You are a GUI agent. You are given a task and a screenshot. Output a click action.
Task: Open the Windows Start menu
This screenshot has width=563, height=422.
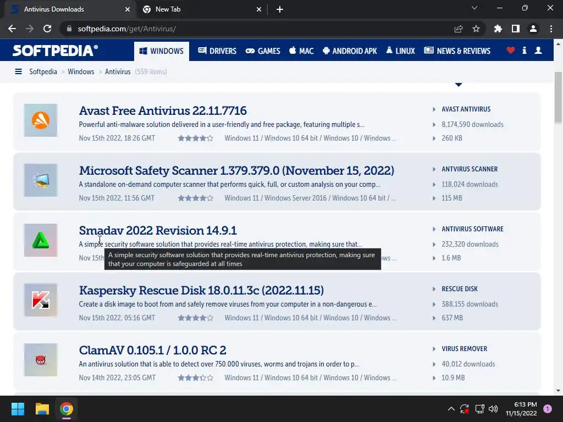pos(18,409)
